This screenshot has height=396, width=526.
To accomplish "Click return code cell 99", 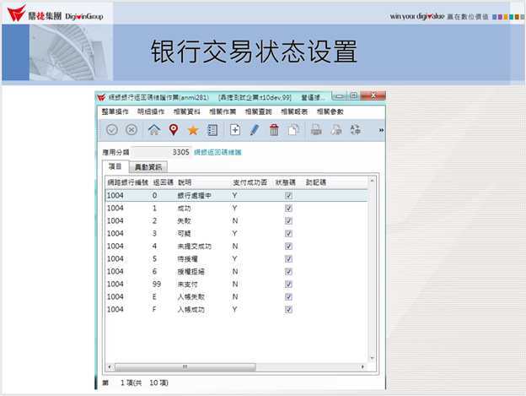I will tap(156, 285).
